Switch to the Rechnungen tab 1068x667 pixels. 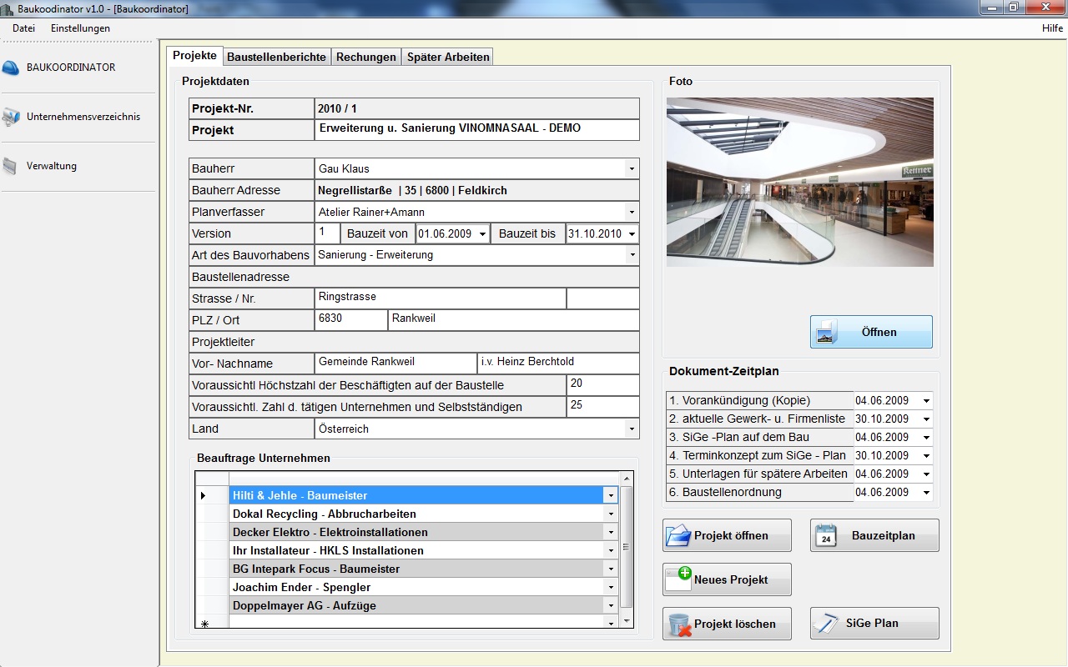click(x=365, y=57)
